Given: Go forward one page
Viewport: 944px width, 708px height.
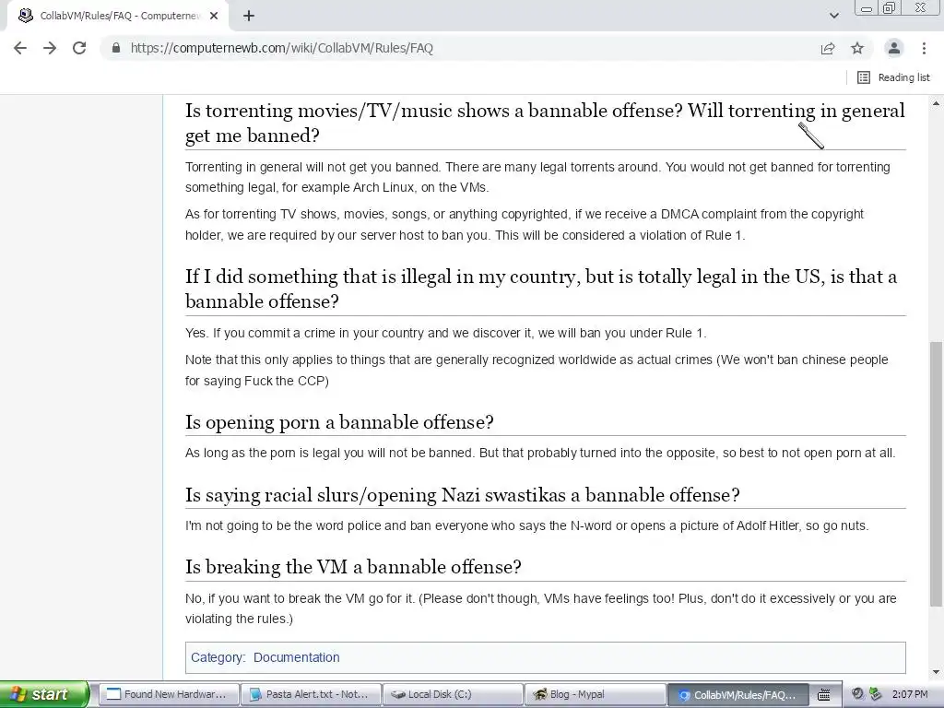Looking at the screenshot, I should (x=50, y=48).
